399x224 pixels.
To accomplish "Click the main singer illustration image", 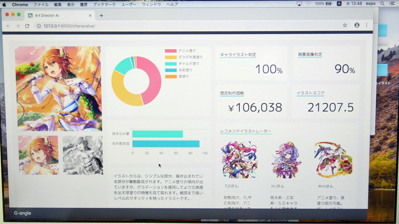I will [x=58, y=88].
